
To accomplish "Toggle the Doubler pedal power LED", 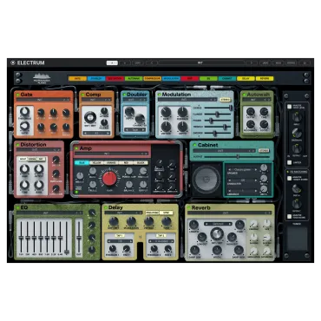I will tap(124, 95).
